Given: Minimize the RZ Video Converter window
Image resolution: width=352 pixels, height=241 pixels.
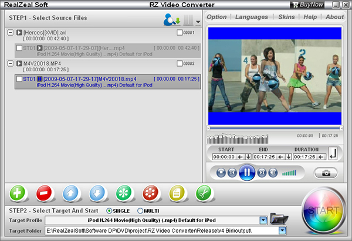Looking at the screenshot, I should point(336,5).
